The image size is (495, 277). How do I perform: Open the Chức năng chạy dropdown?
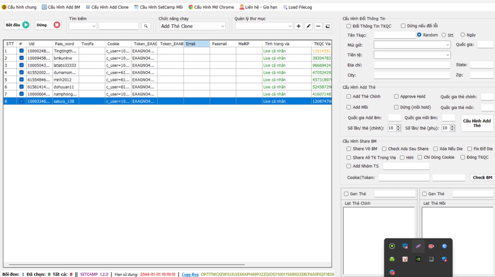[x=193, y=26]
